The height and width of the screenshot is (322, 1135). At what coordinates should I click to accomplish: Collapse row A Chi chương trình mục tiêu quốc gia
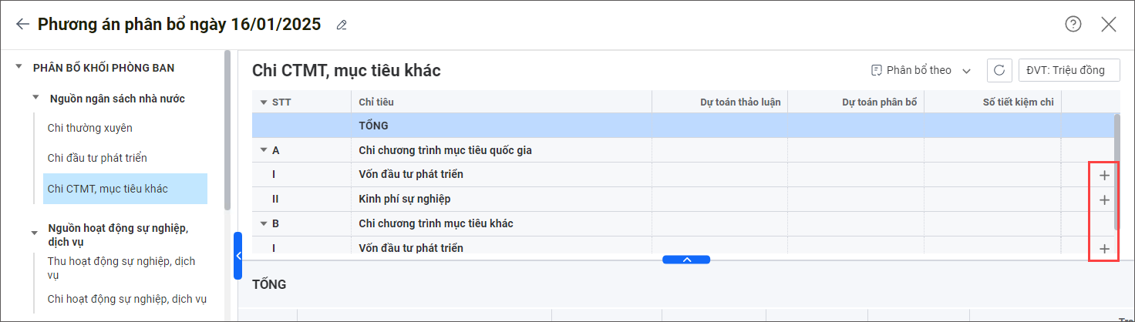[x=264, y=150]
